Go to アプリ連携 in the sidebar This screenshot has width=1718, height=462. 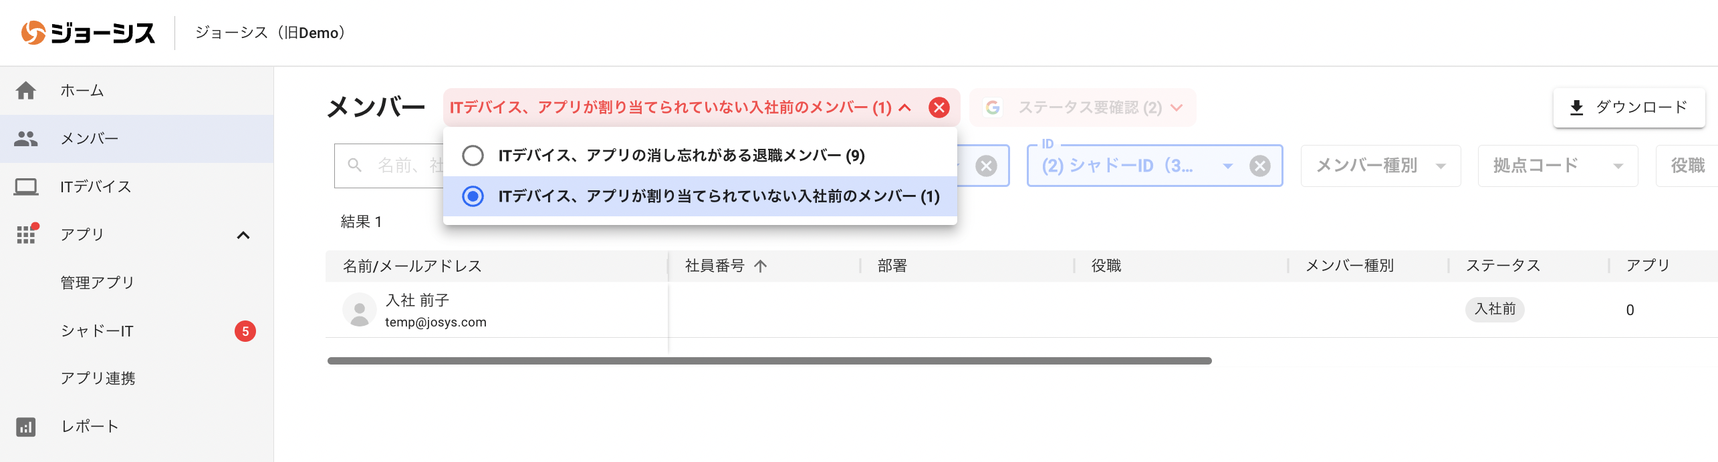coord(98,379)
